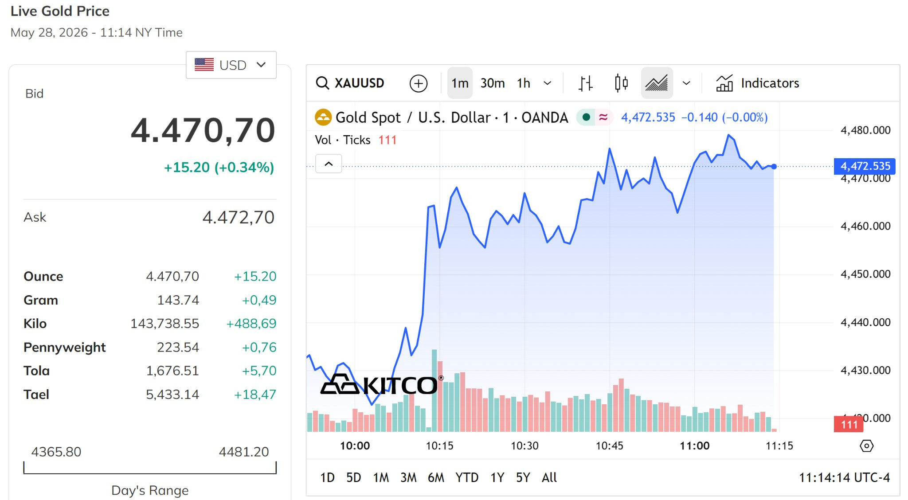This screenshot has height=500, width=908.
Task: Expand the time interval dropdown arrow
Action: tap(548, 83)
